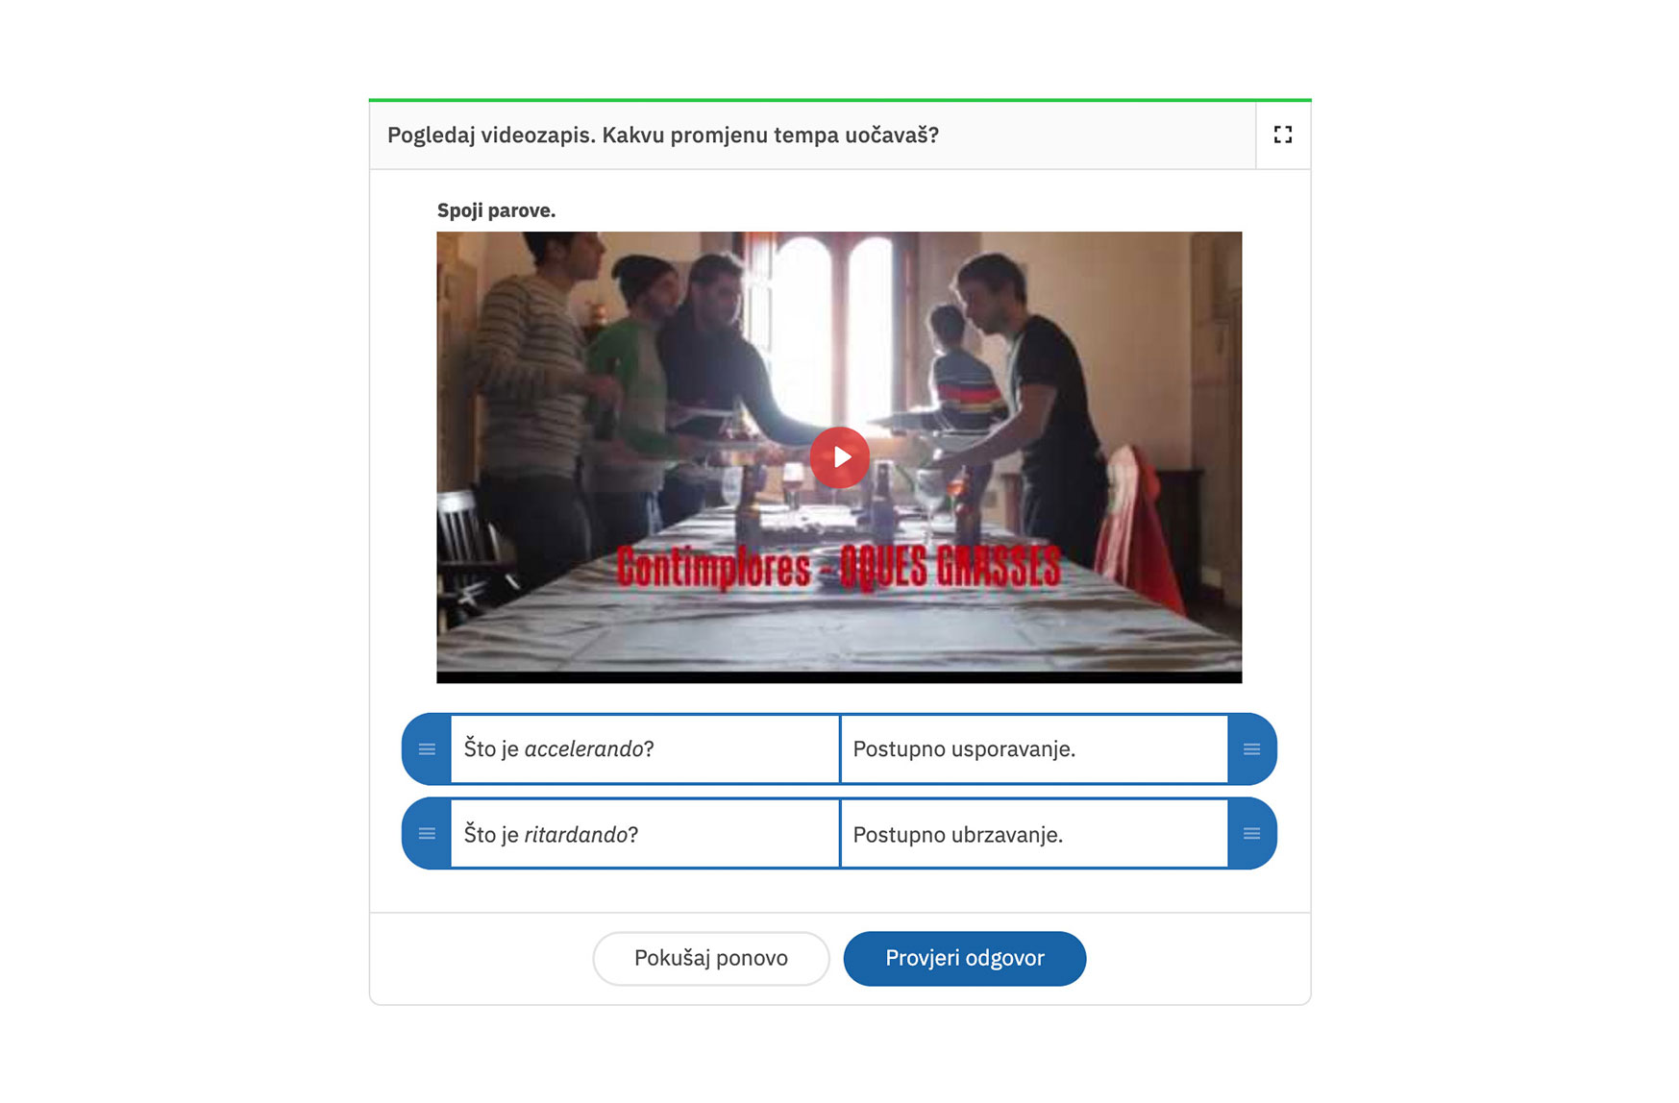
Task: Click the Provjeri odgovor button
Action: [965, 958]
